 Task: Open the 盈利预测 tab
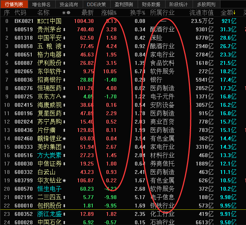click(124, 4)
